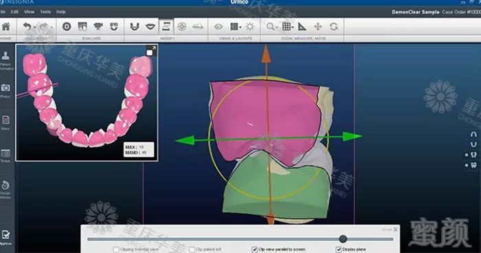The image size is (481, 253).
Task: Select the circled D evaluate icon
Action: click(67, 27)
